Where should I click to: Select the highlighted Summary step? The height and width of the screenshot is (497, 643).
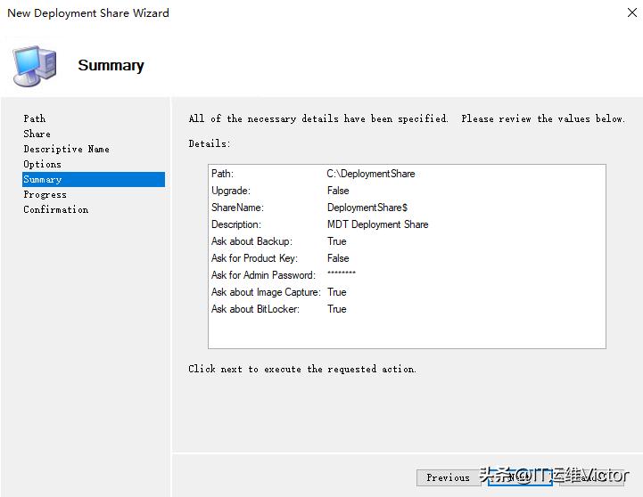tap(94, 179)
